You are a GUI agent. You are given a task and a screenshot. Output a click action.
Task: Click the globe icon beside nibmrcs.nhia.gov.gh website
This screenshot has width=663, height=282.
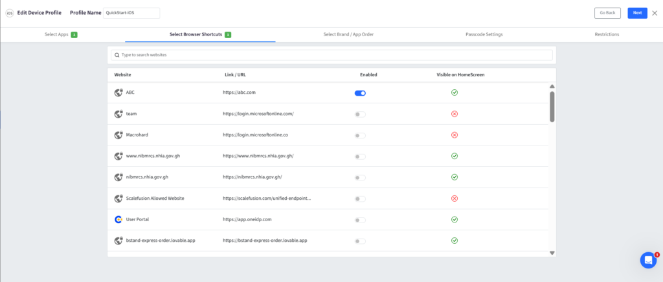pos(118,177)
